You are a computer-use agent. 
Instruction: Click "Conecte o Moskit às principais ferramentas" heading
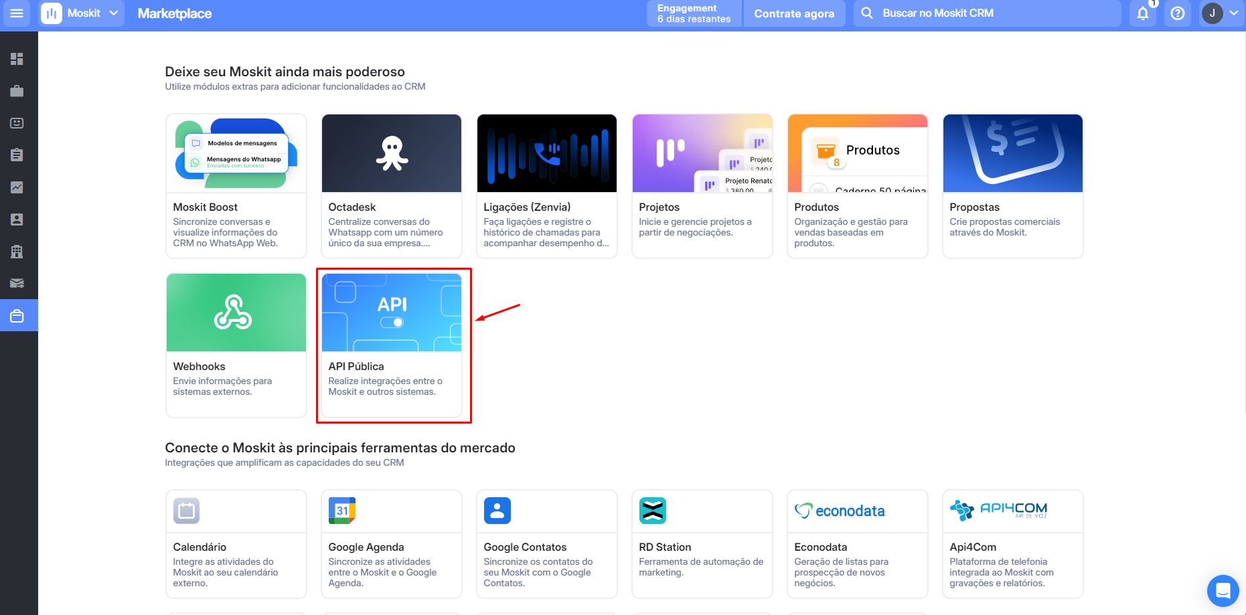(340, 448)
